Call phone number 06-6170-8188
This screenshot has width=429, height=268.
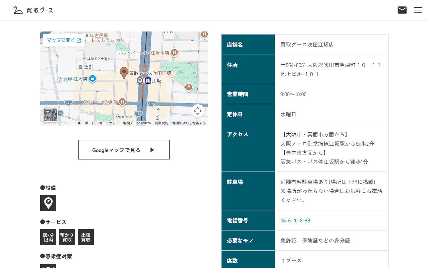coord(295,220)
